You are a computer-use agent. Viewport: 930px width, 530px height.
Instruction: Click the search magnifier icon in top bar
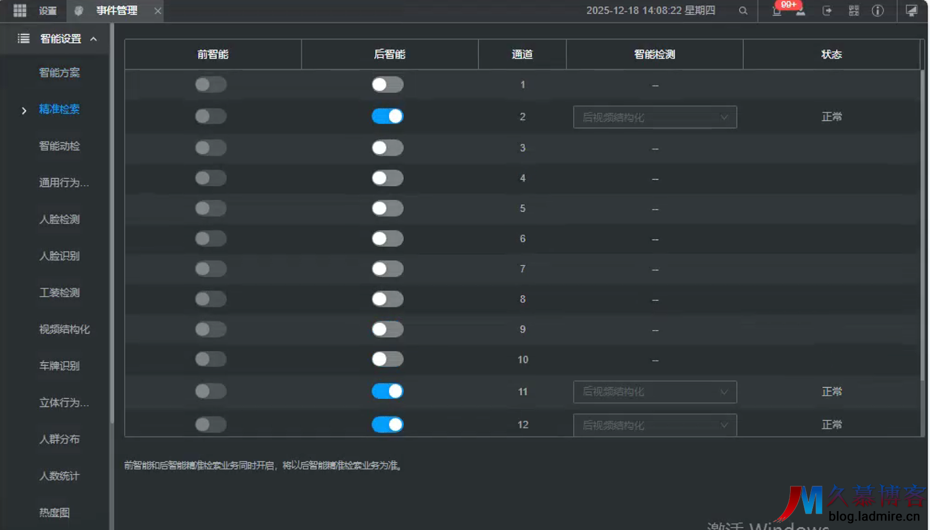743,11
